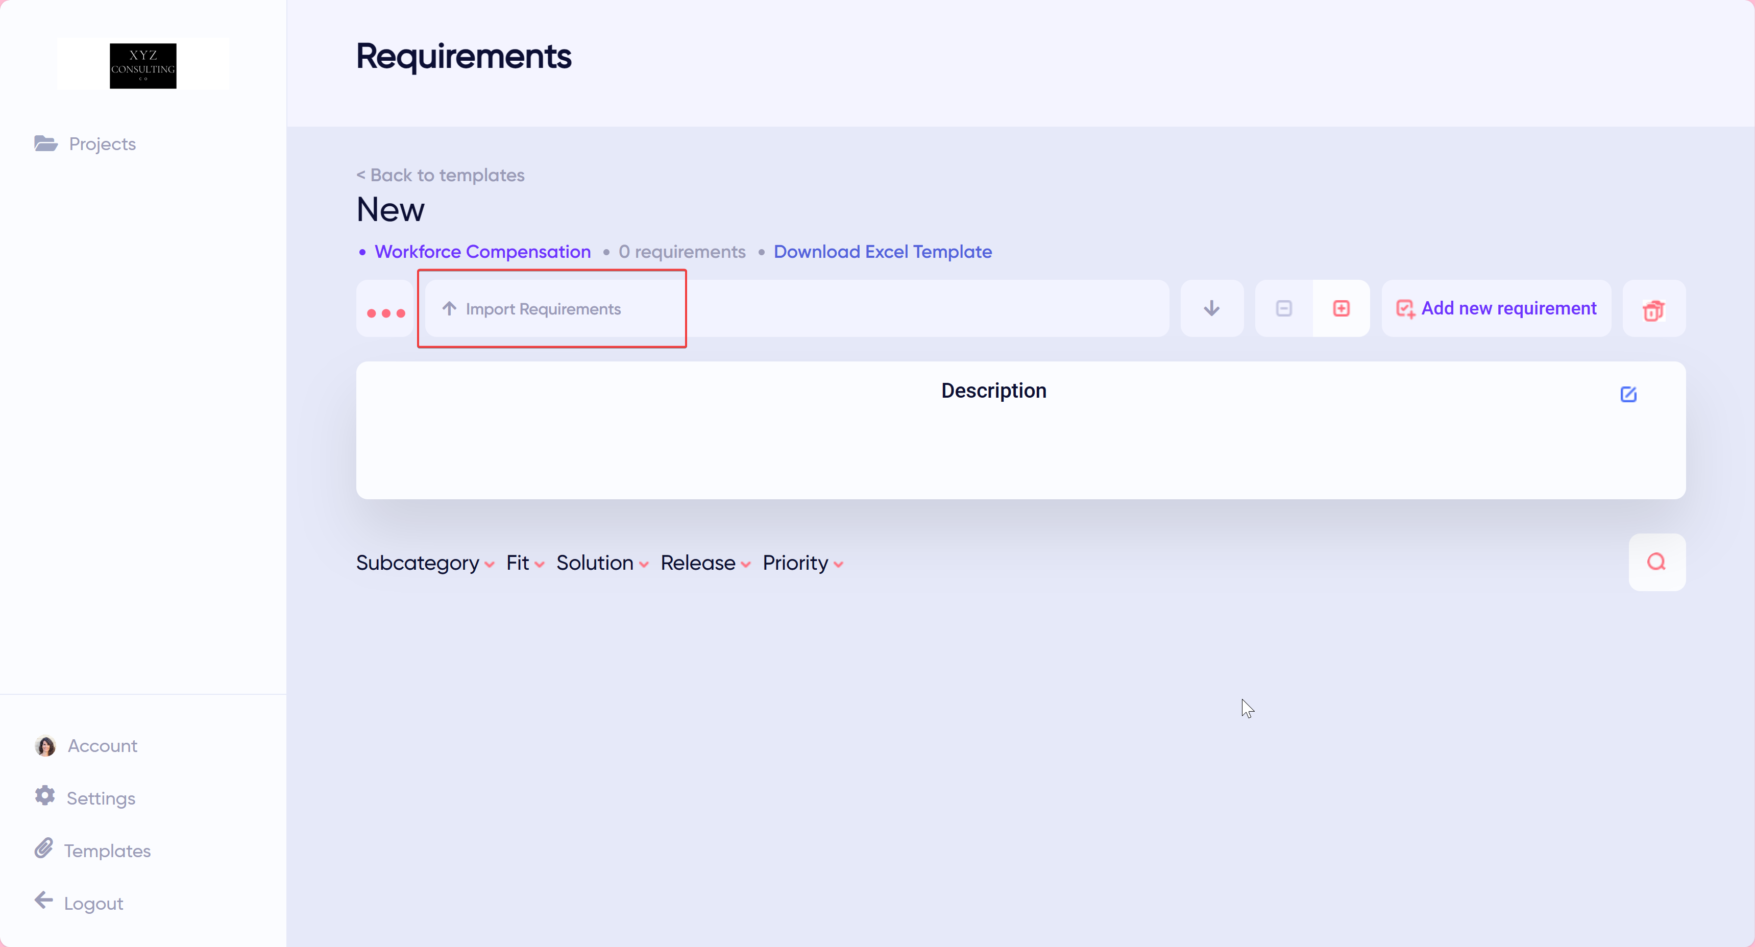Click Back to templates
This screenshot has height=947, width=1755.
click(440, 175)
